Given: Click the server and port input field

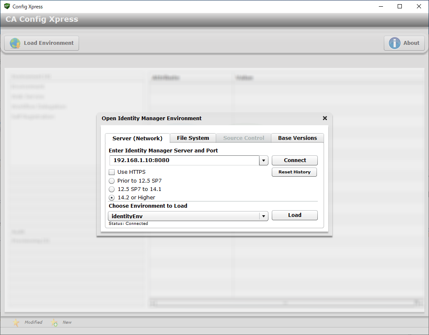Looking at the screenshot, I should click(x=184, y=160).
